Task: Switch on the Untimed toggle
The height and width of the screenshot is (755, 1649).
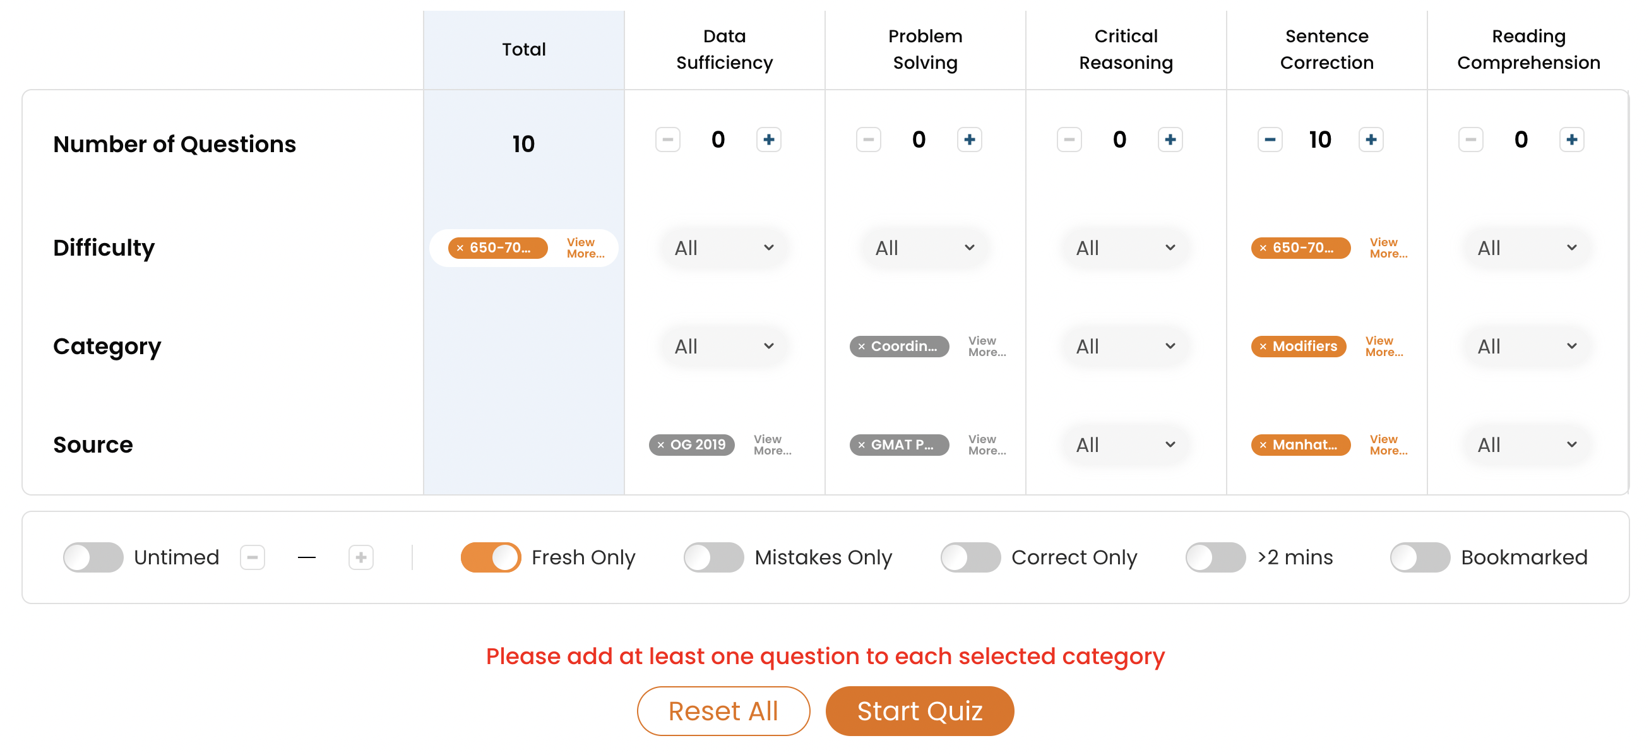Action: 93,557
